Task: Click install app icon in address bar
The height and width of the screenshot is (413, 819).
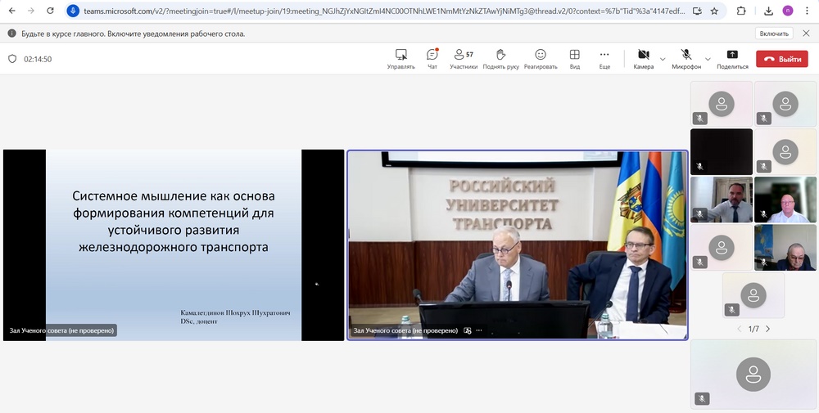Action: point(697,11)
